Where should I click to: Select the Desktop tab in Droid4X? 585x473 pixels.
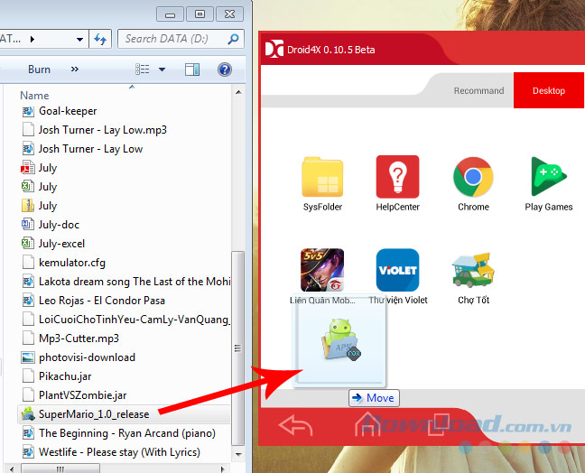pos(548,90)
